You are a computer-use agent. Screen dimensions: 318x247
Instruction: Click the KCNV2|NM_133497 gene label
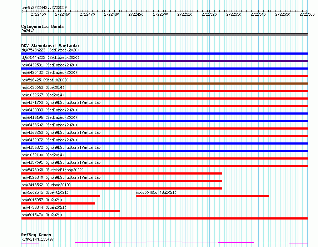click(x=38, y=239)
